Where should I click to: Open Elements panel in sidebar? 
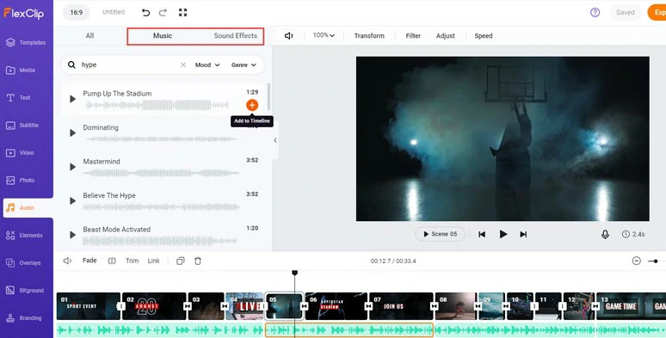pyautogui.click(x=26, y=236)
